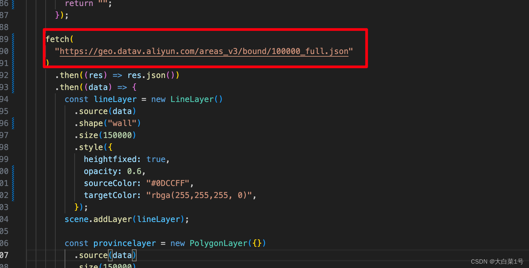
Task: Click .source(data) under provincelayer
Action: (x=105, y=255)
